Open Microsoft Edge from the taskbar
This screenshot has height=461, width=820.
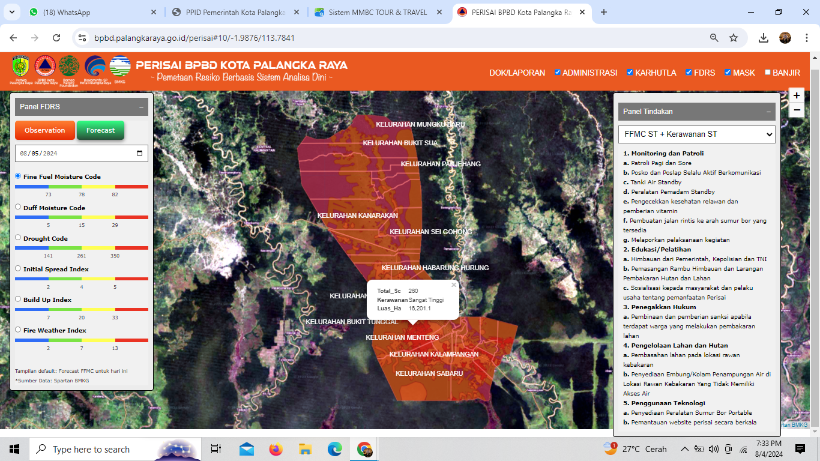click(x=334, y=449)
